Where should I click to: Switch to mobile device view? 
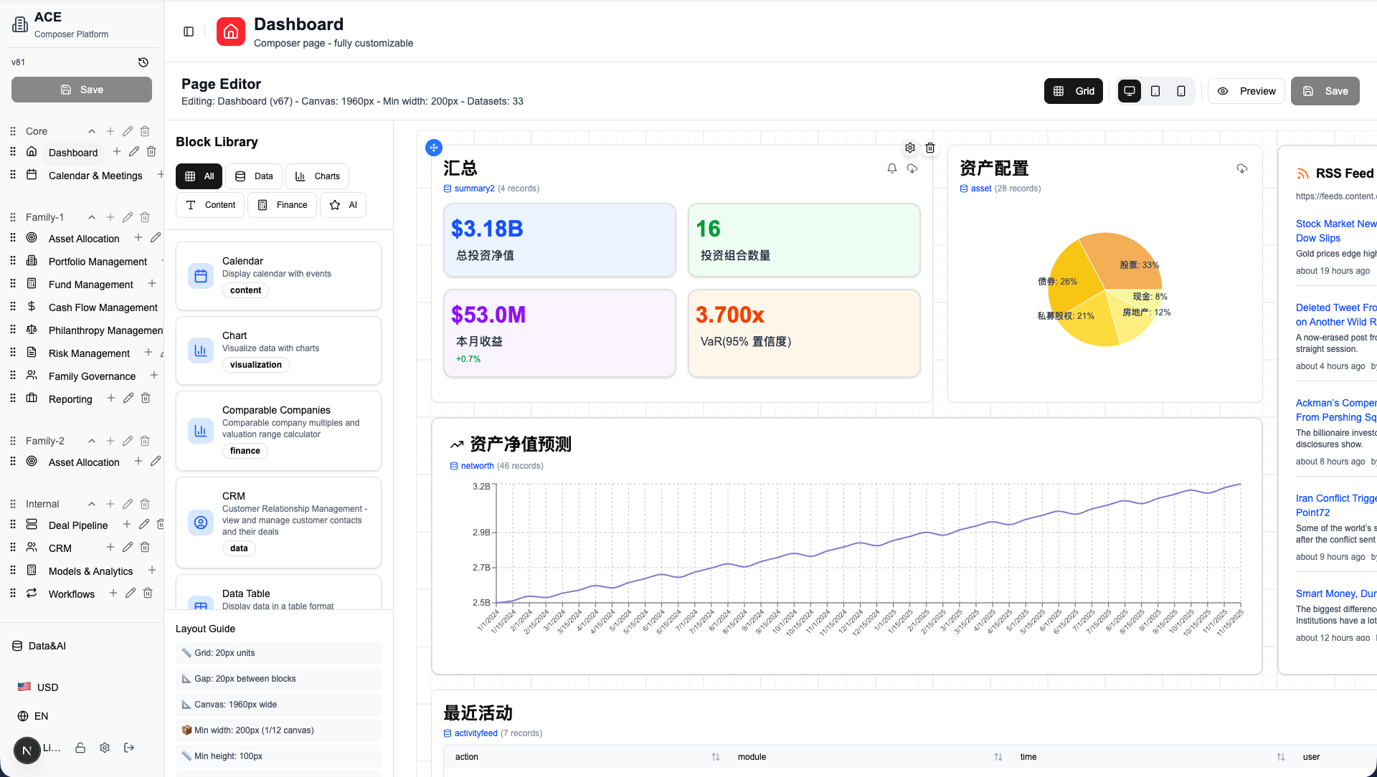point(1180,91)
